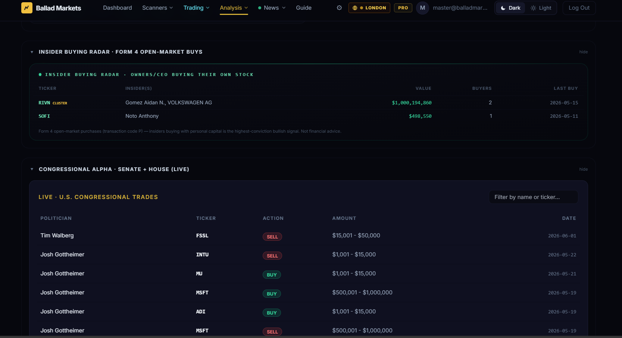The height and width of the screenshot is (338, 622).
Task: Click the sun icon for Light mode
Action: (x=534, y=8)
